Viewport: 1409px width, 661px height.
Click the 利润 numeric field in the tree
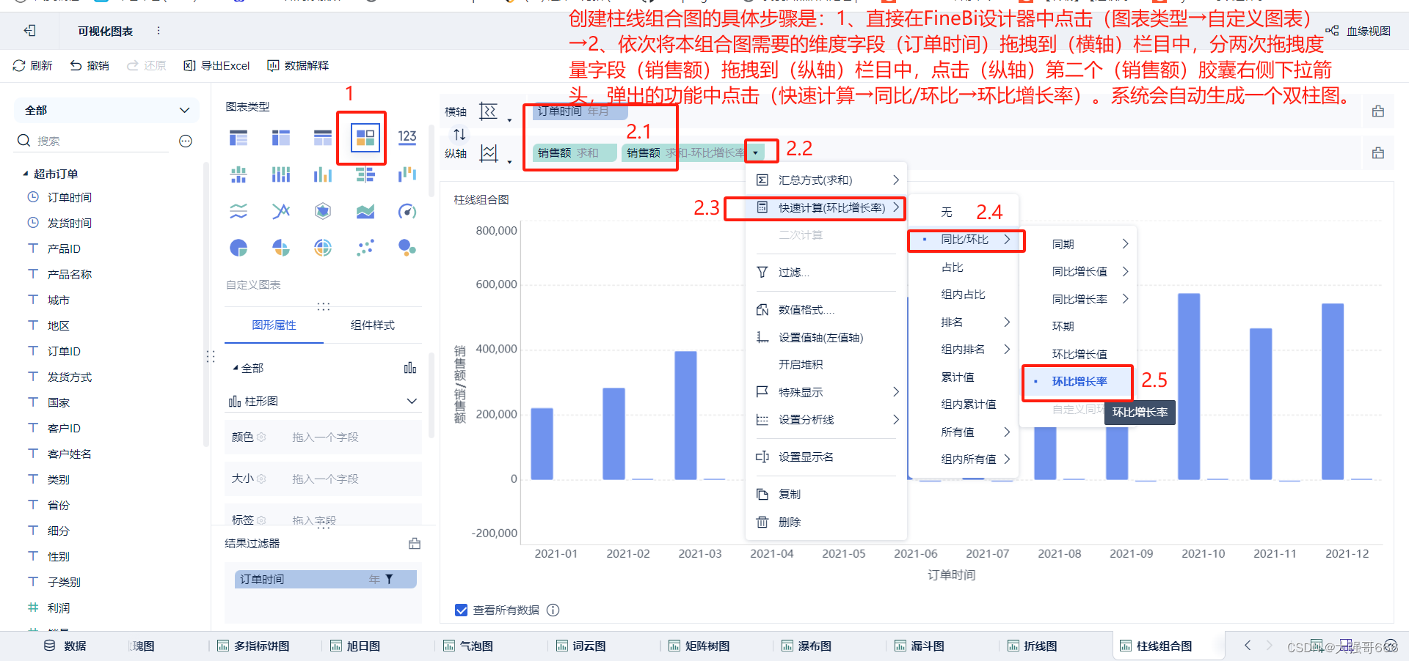pos(59,608)
